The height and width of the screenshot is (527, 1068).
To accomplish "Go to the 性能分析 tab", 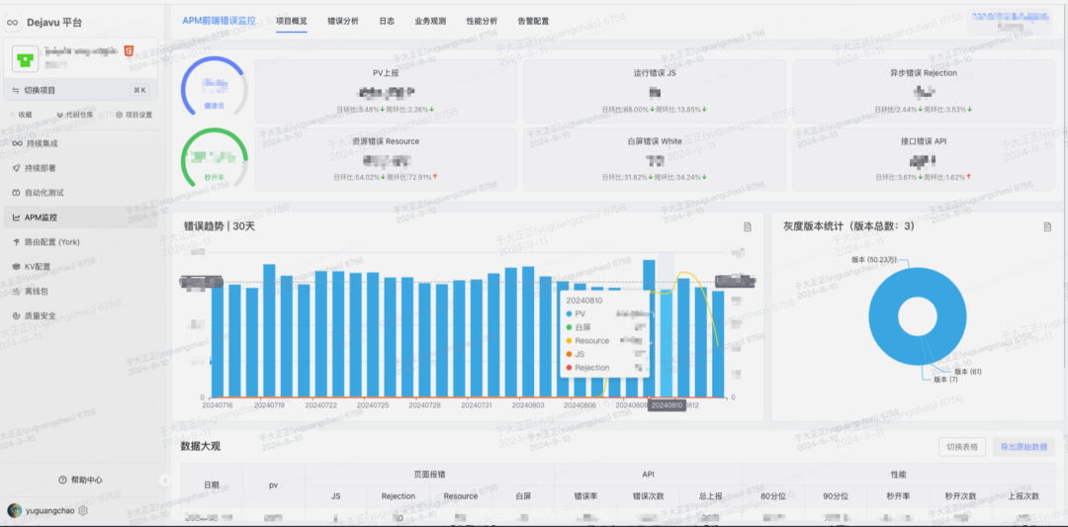I will tap(482, 21).
